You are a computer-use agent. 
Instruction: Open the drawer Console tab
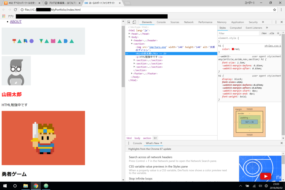pos(137,143)
